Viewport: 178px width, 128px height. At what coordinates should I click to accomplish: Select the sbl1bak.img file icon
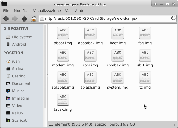pos(63,77)
